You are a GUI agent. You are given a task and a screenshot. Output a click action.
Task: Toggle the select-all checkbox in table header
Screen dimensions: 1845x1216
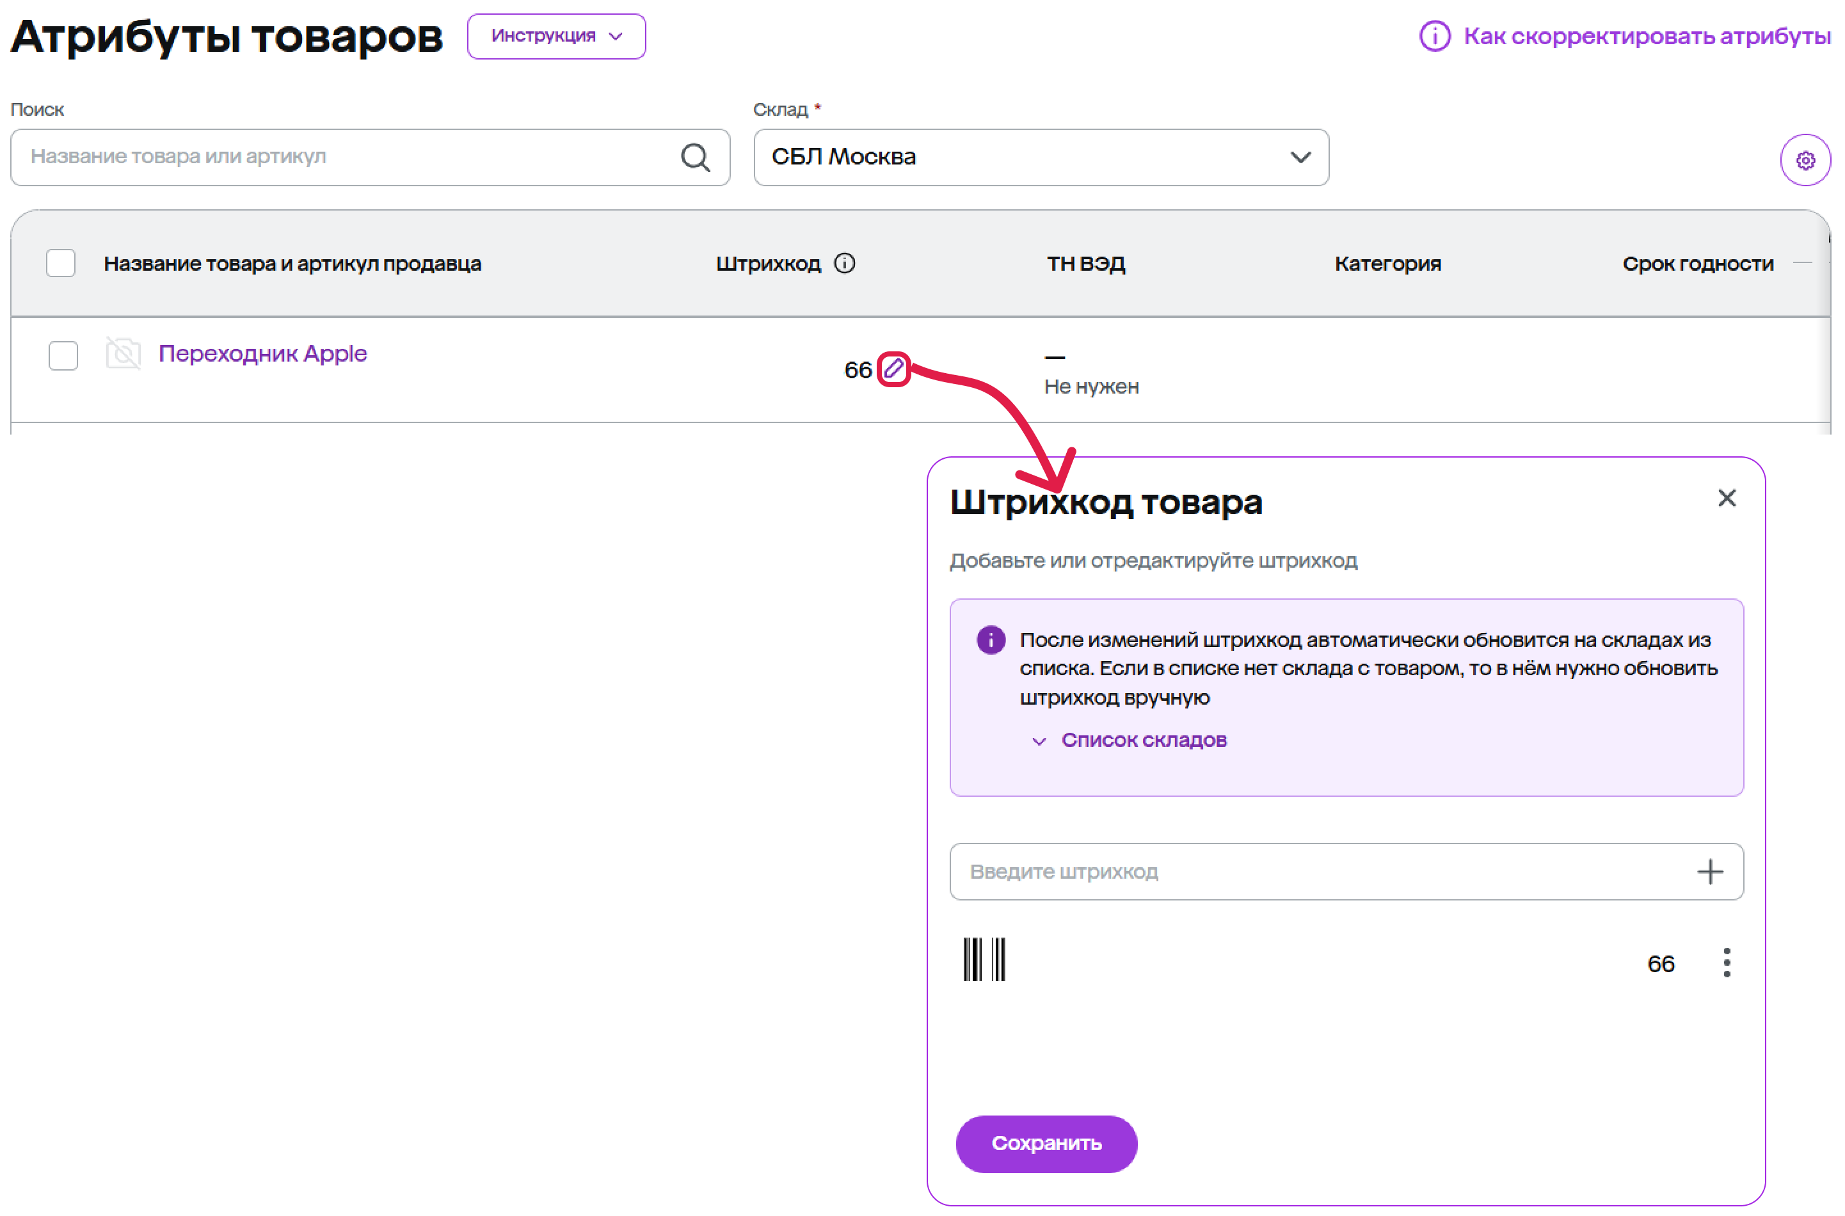coord(61,264)
